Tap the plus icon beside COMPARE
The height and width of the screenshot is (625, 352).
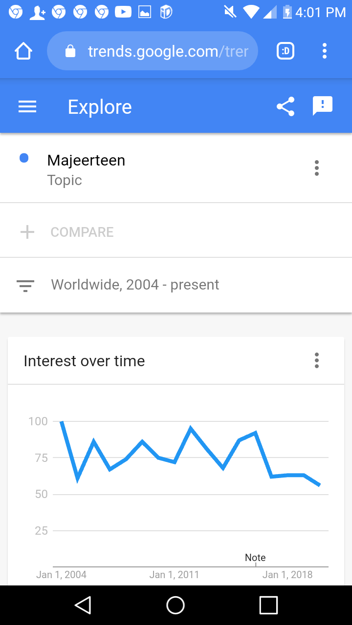27,232
